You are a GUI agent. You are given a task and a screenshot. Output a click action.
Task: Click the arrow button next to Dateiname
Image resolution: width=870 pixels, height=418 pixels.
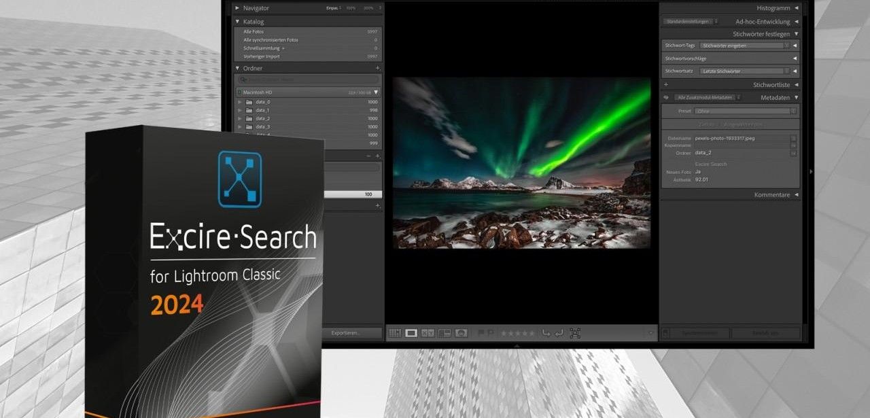pos(793,138)
